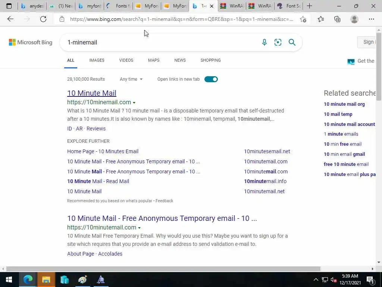
Task: Open related search 10 minute mail org
Action: point(344,104)
